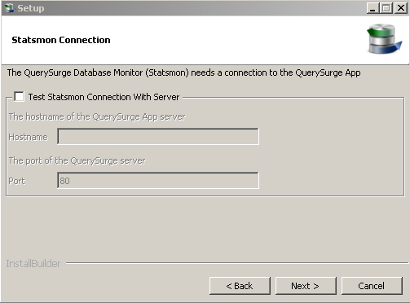Click the QuerySurge Database Monitor description sentence
The width and height of the screenshot is (410, 303).
click(184, 73)
